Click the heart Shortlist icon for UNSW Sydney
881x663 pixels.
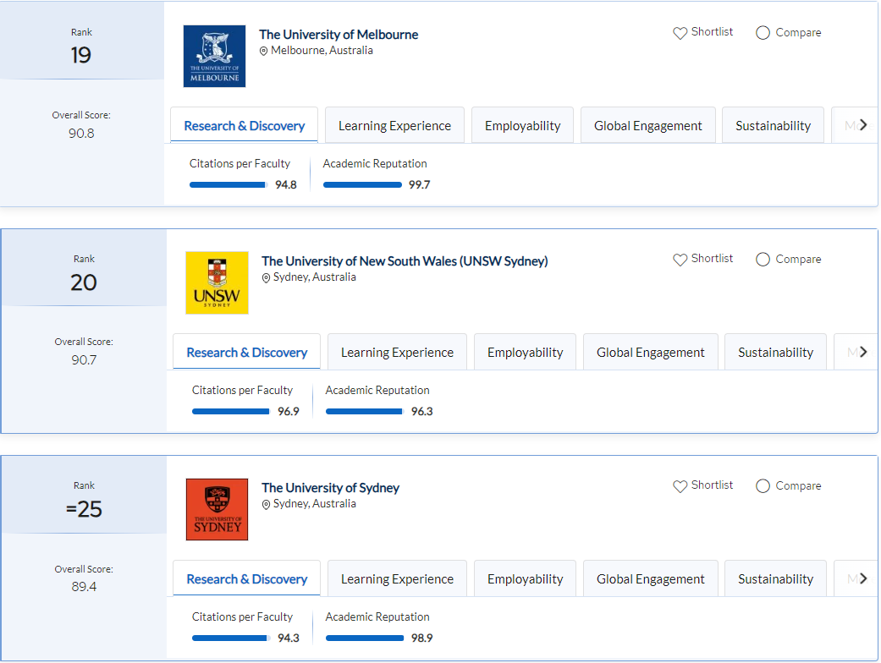pyautogui.click(x=680, y=260)
